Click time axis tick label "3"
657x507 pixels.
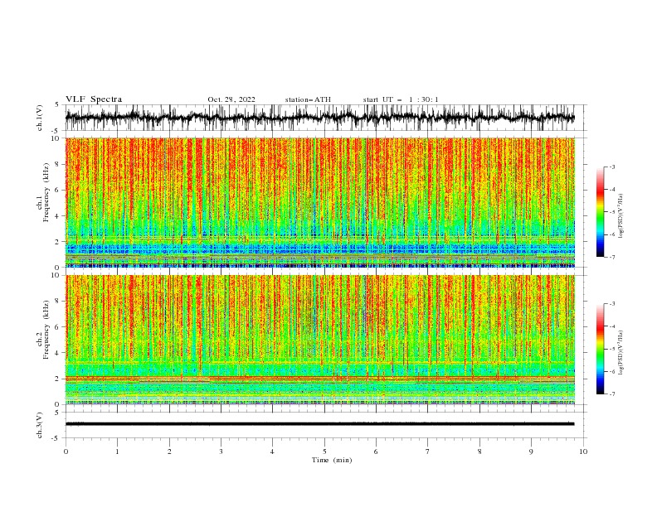[x=221, y=451]
